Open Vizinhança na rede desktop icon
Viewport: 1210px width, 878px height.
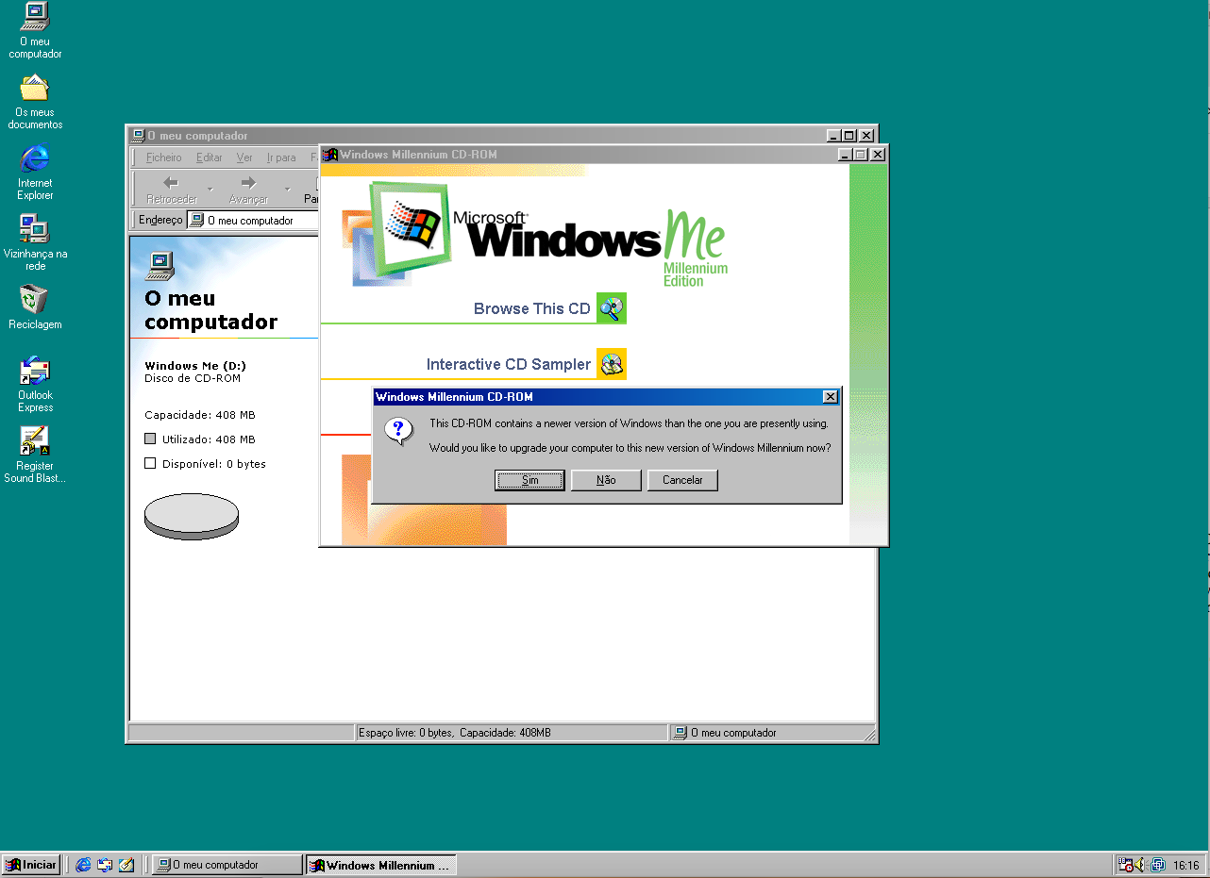click(x=35, y=230)
